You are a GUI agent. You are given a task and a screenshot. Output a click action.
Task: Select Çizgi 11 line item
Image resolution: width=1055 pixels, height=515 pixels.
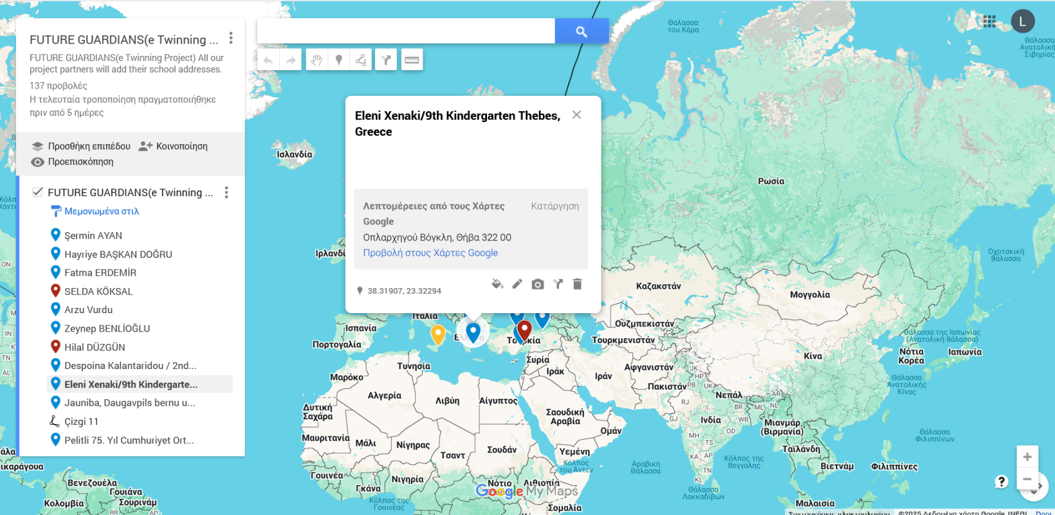pos(81,422)
